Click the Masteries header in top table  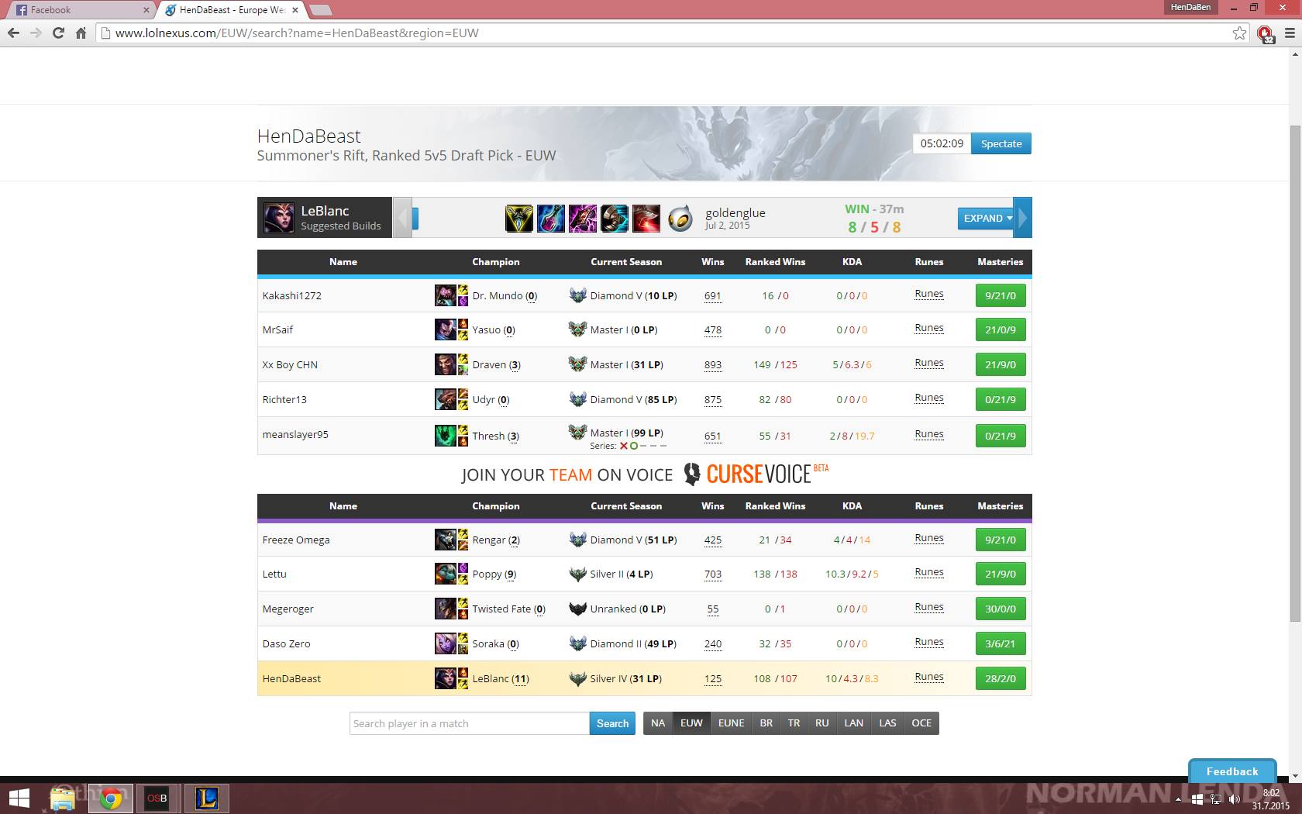1001,262
